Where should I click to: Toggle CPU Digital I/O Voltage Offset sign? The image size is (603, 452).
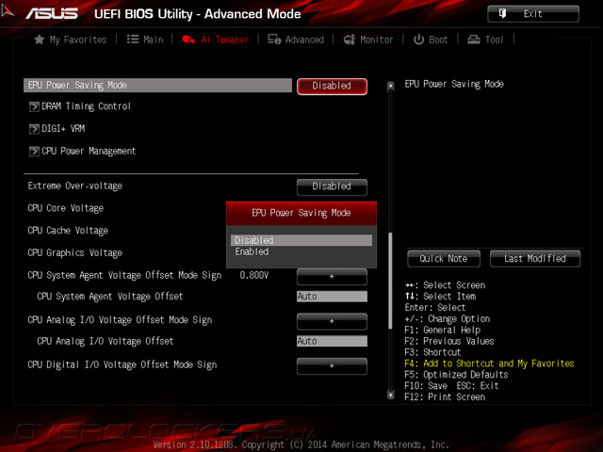(332, 366)
